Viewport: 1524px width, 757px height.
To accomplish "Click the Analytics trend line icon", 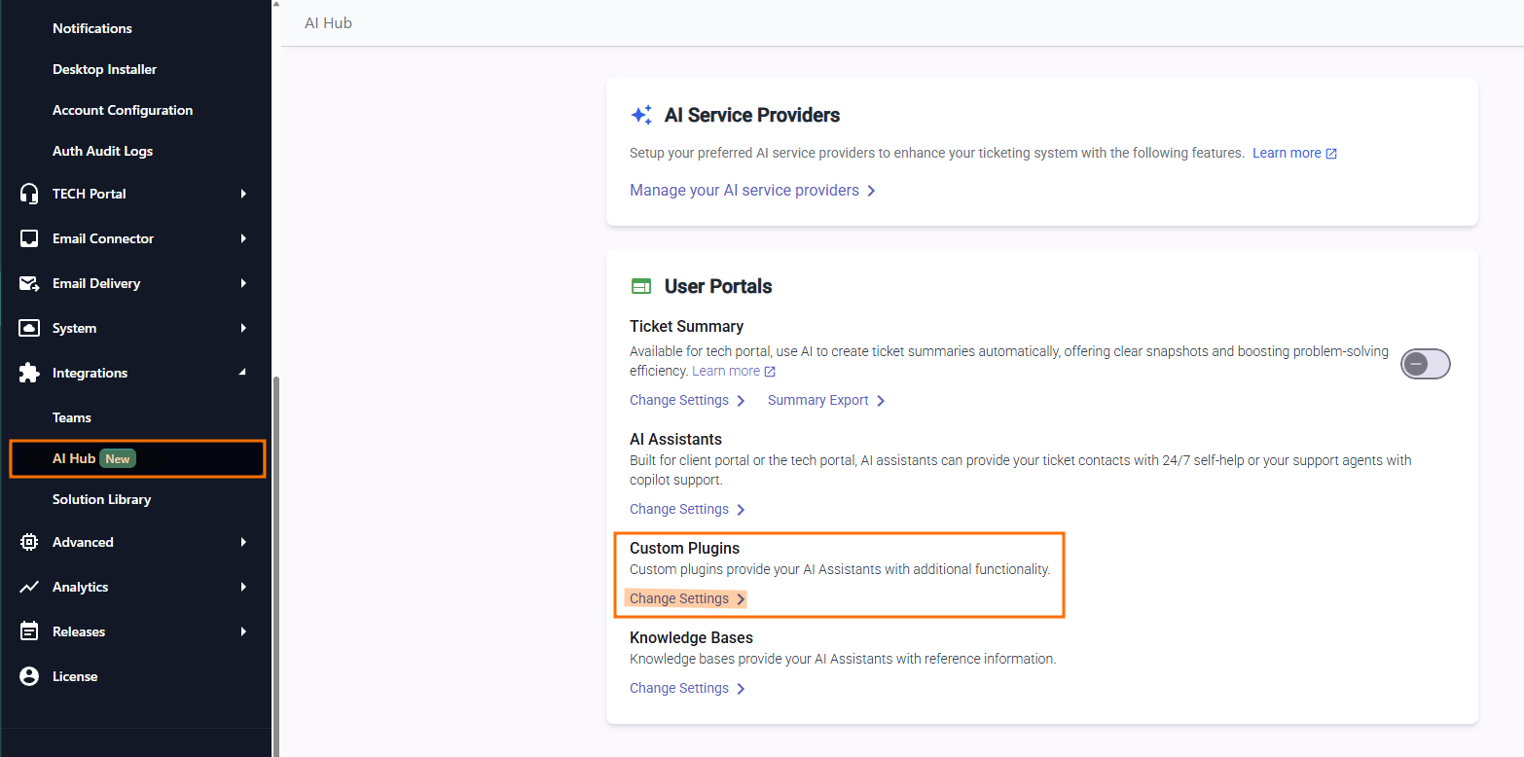I will [x=29, y=587].
